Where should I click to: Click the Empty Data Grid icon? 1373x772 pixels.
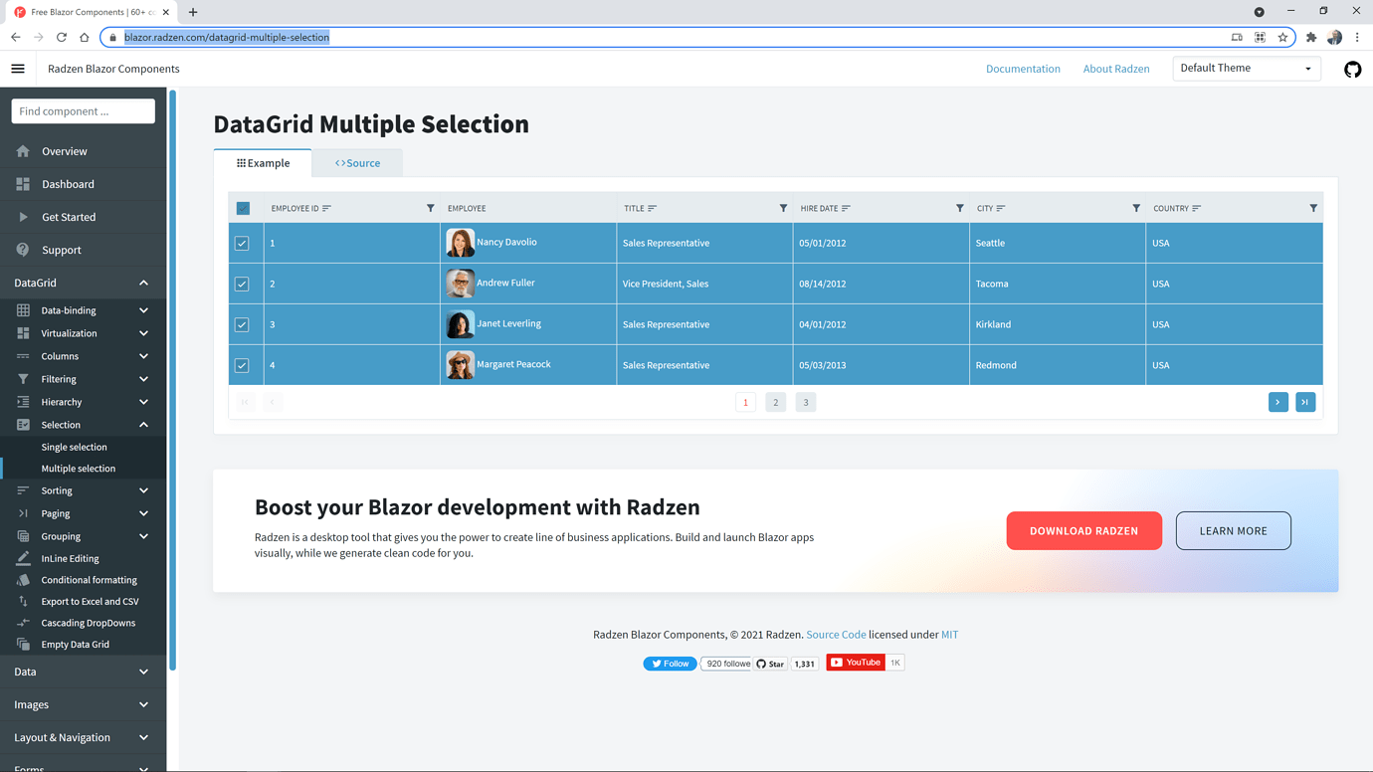pyautogui.click(x=23, y=644)
